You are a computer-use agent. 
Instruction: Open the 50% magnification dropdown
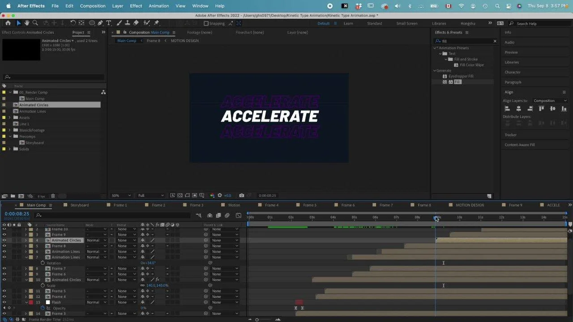[x=121, y=195]
